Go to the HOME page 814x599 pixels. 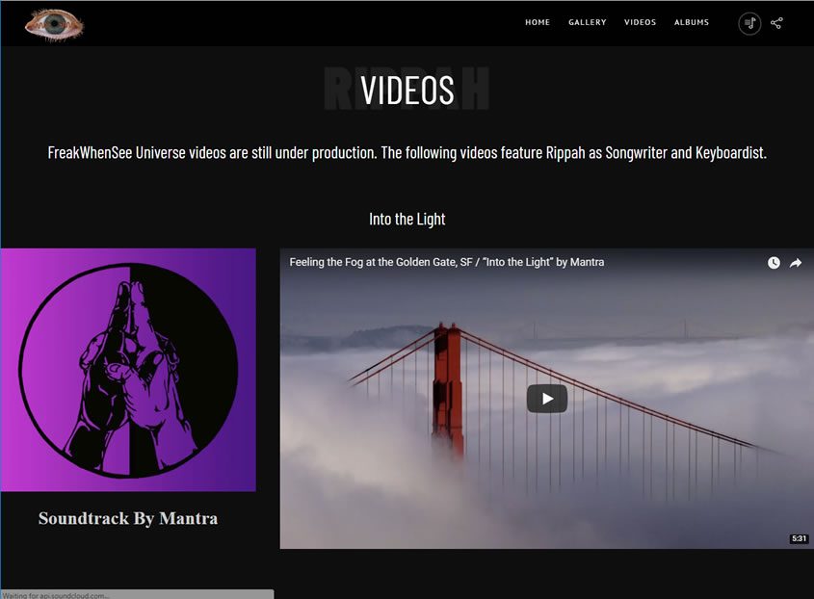538,23
